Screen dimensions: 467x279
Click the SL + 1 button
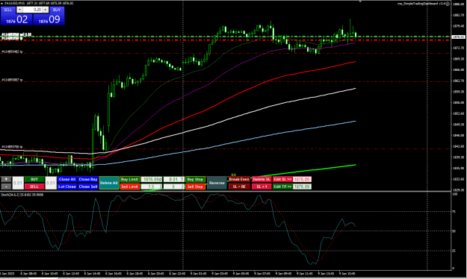tap(262, 186)
